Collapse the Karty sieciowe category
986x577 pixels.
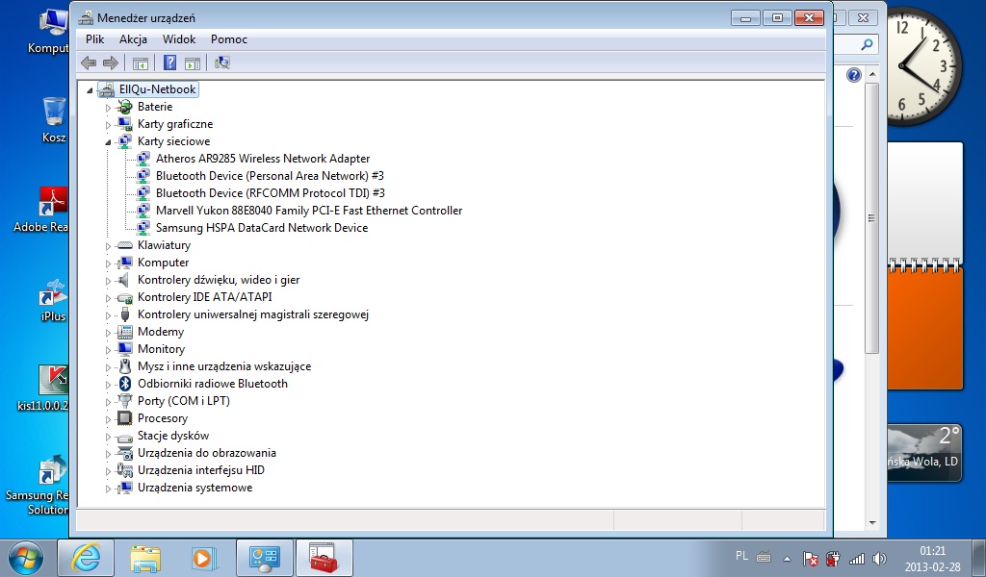point(109,141)
